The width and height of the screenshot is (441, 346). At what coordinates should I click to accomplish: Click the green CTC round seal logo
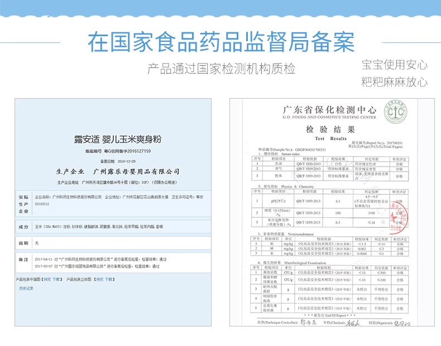click(395, 111)
